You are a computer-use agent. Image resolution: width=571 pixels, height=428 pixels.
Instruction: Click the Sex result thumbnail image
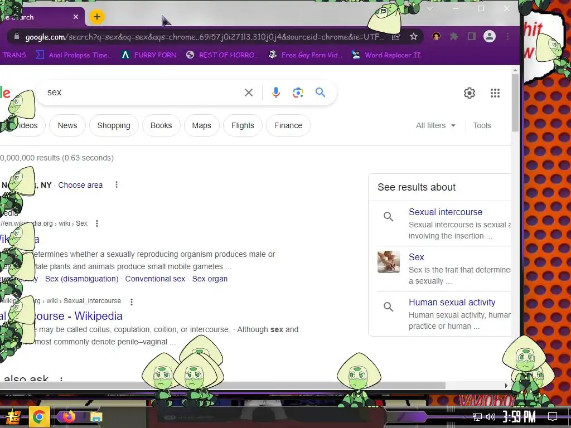click(389, 262)
